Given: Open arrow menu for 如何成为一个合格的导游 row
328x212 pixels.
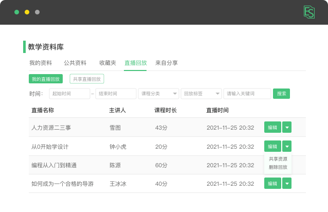Looking at the screenshot, I should click(x=287, y=183).
